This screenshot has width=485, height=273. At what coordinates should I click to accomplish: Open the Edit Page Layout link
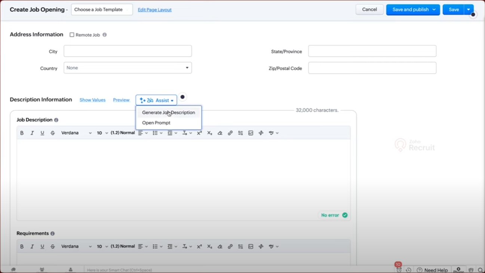point(154,10)
